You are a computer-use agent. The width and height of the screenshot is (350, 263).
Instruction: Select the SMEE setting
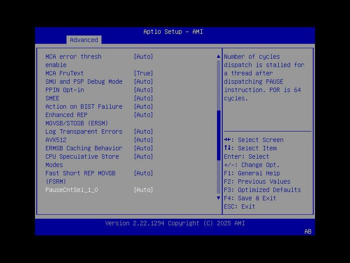point(52,98)
